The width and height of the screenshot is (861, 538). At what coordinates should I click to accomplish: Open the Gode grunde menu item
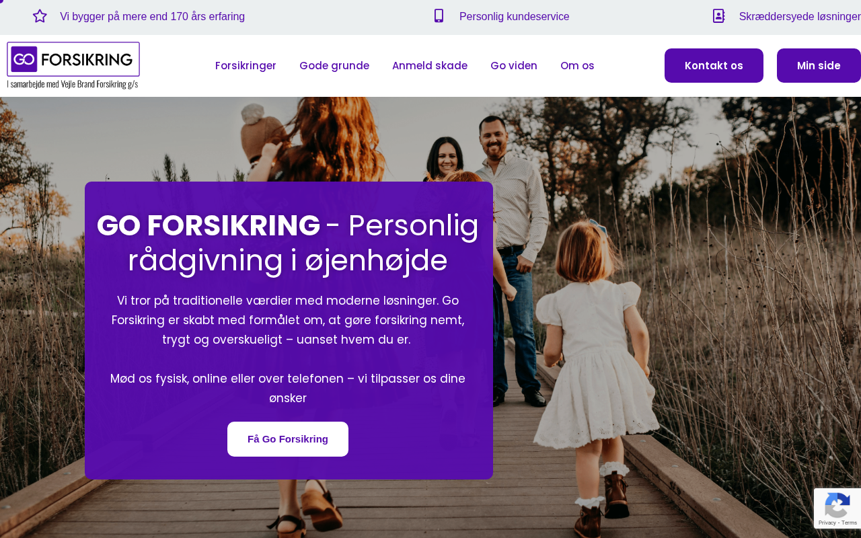pos(334,65)
